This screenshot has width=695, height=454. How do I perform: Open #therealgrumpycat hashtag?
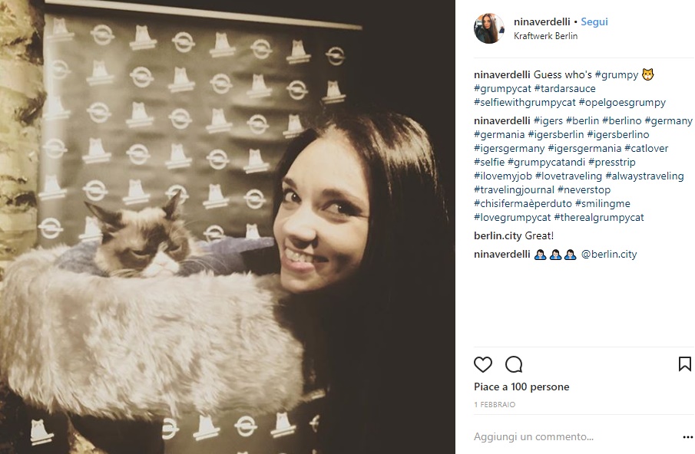click(x=599, y=217)
